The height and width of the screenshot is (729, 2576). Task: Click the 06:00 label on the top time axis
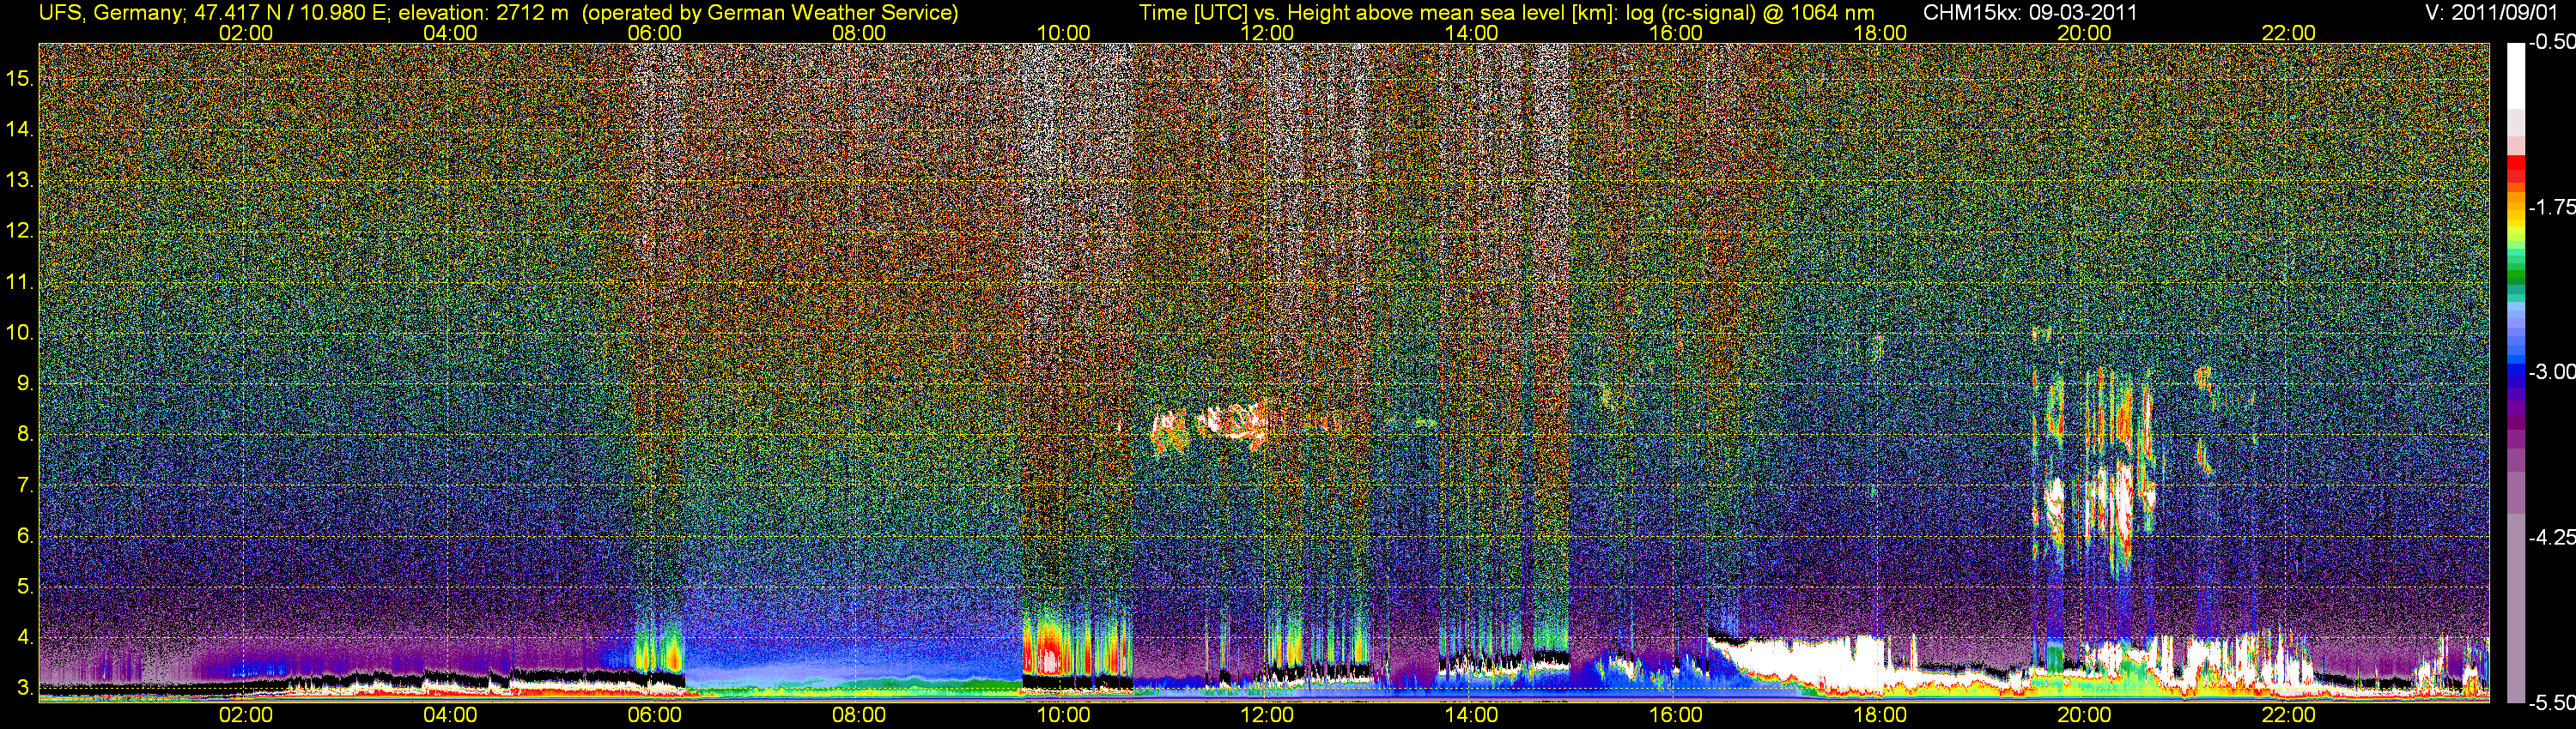pyautogui.click(x=655, y=33)
